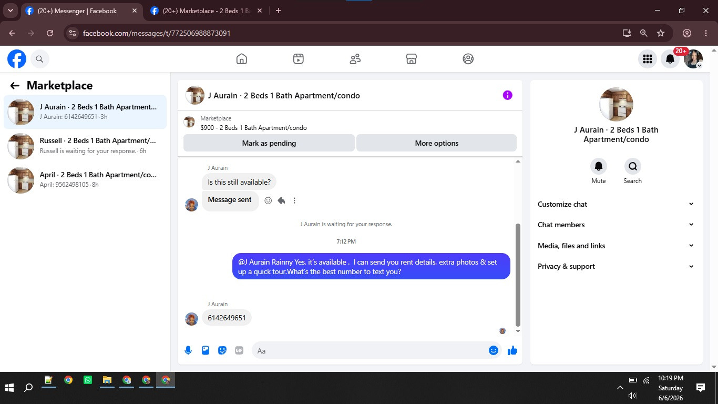
Task: Open the Facebook logo home link
Action: coord(17,59)
